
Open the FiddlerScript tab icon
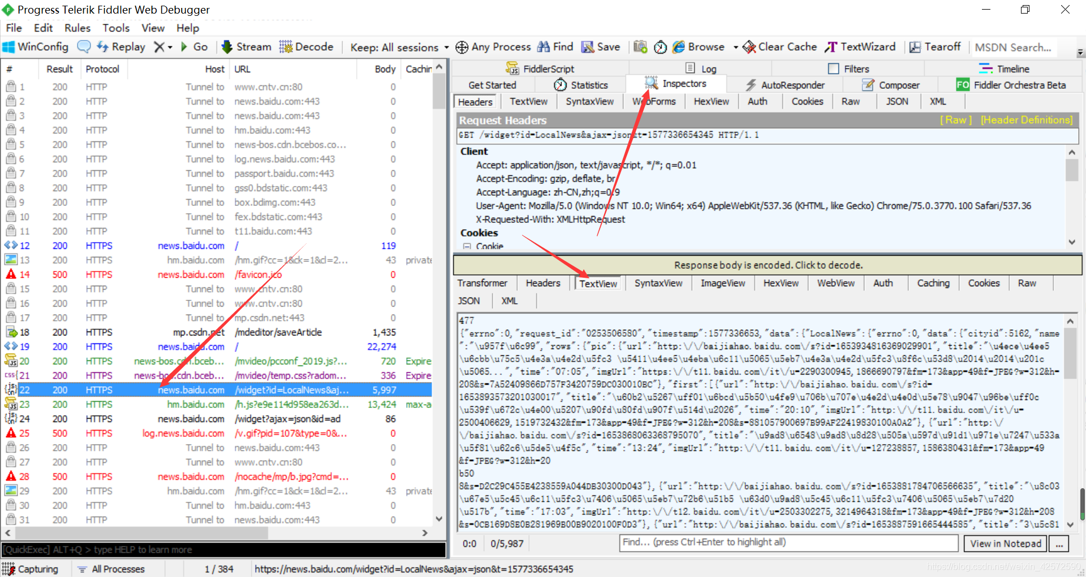pos(512,68)
